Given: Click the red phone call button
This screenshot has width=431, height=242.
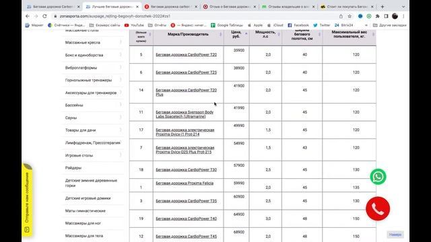Looking at the screenshot, I should (378, 209).
